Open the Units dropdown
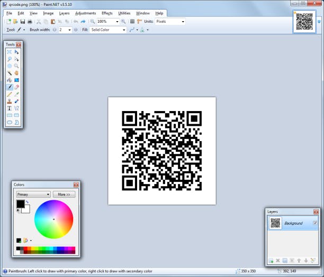Screen dimensions: 324x277 pos(169,22)
